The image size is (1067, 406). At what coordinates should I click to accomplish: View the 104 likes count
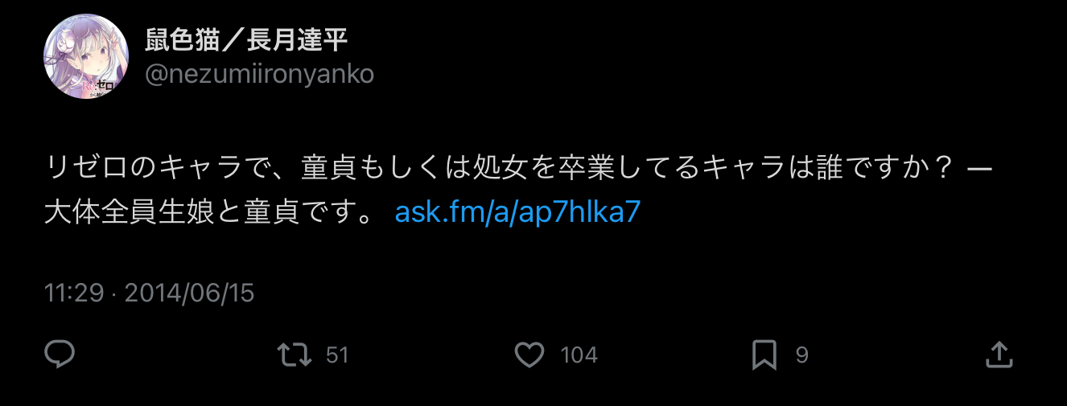point(579,355)
